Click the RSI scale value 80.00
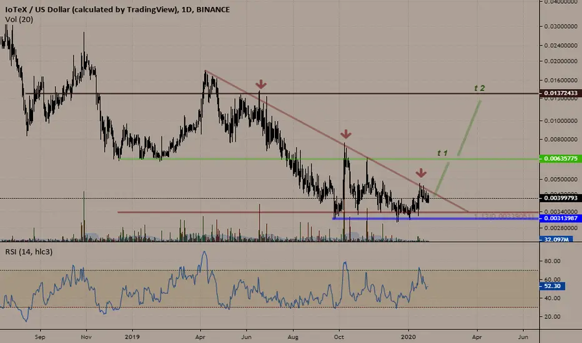Viewport: 582px width, 343px height. click(x=552, y=261)
